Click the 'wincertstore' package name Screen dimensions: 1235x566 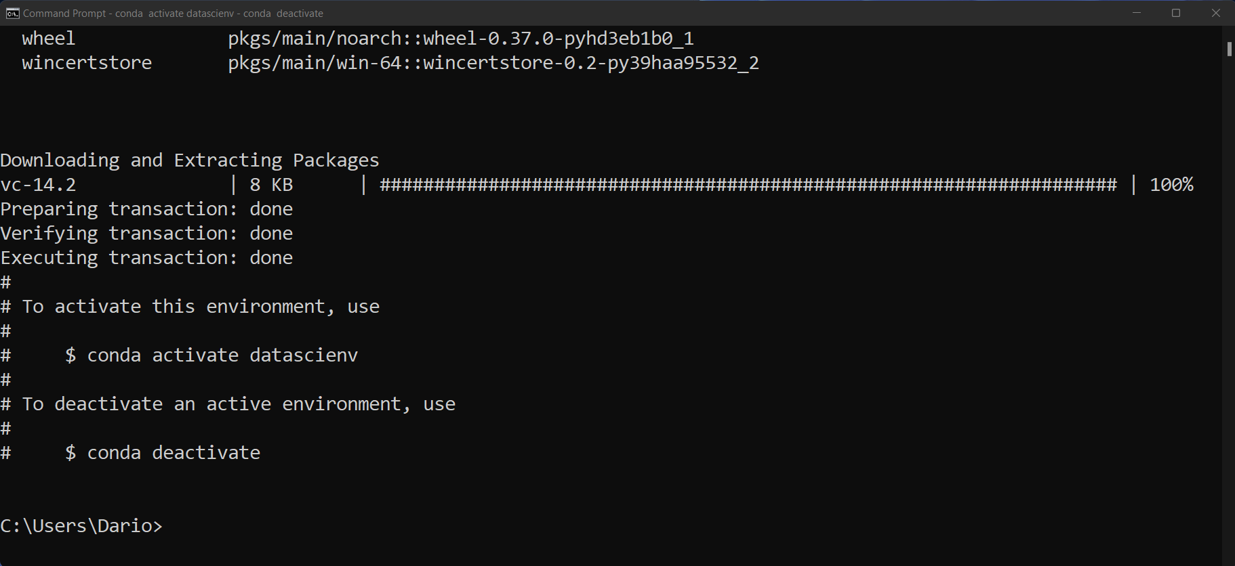87,63
